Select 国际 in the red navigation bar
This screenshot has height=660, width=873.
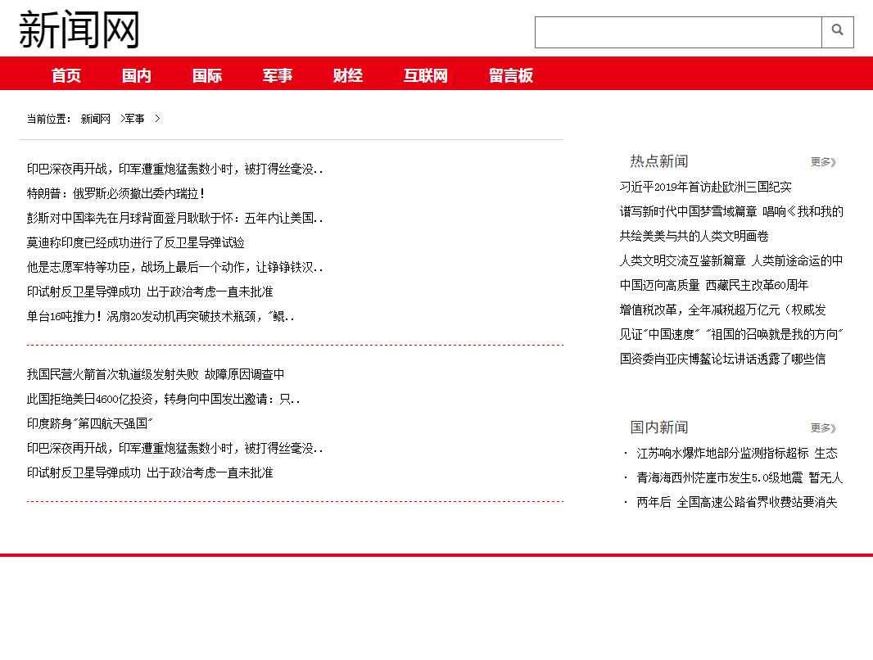(207, 75)
